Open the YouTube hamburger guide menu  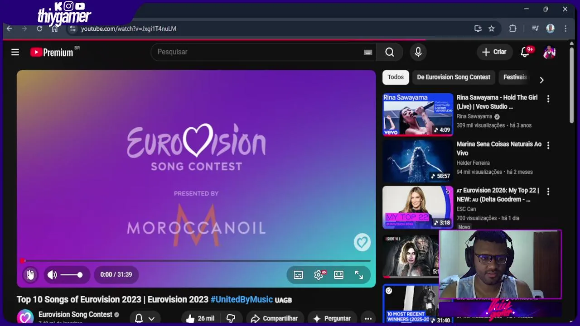click(x=15, y=52)
